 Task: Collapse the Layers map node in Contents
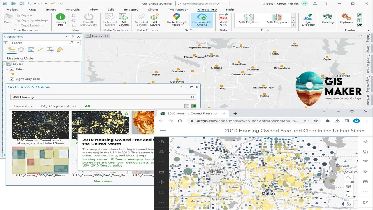coord(4,64)
